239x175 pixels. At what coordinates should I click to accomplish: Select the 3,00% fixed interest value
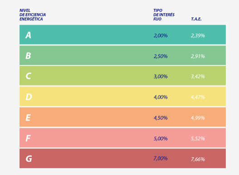161,76
